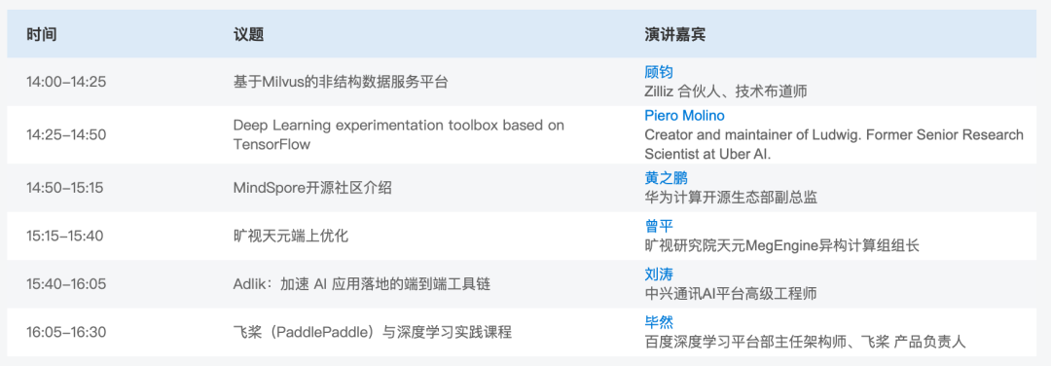Screen dimensions: 1051x366
Task: Open the Piero Molino speaker link
Action: click(x=684, y=115)
